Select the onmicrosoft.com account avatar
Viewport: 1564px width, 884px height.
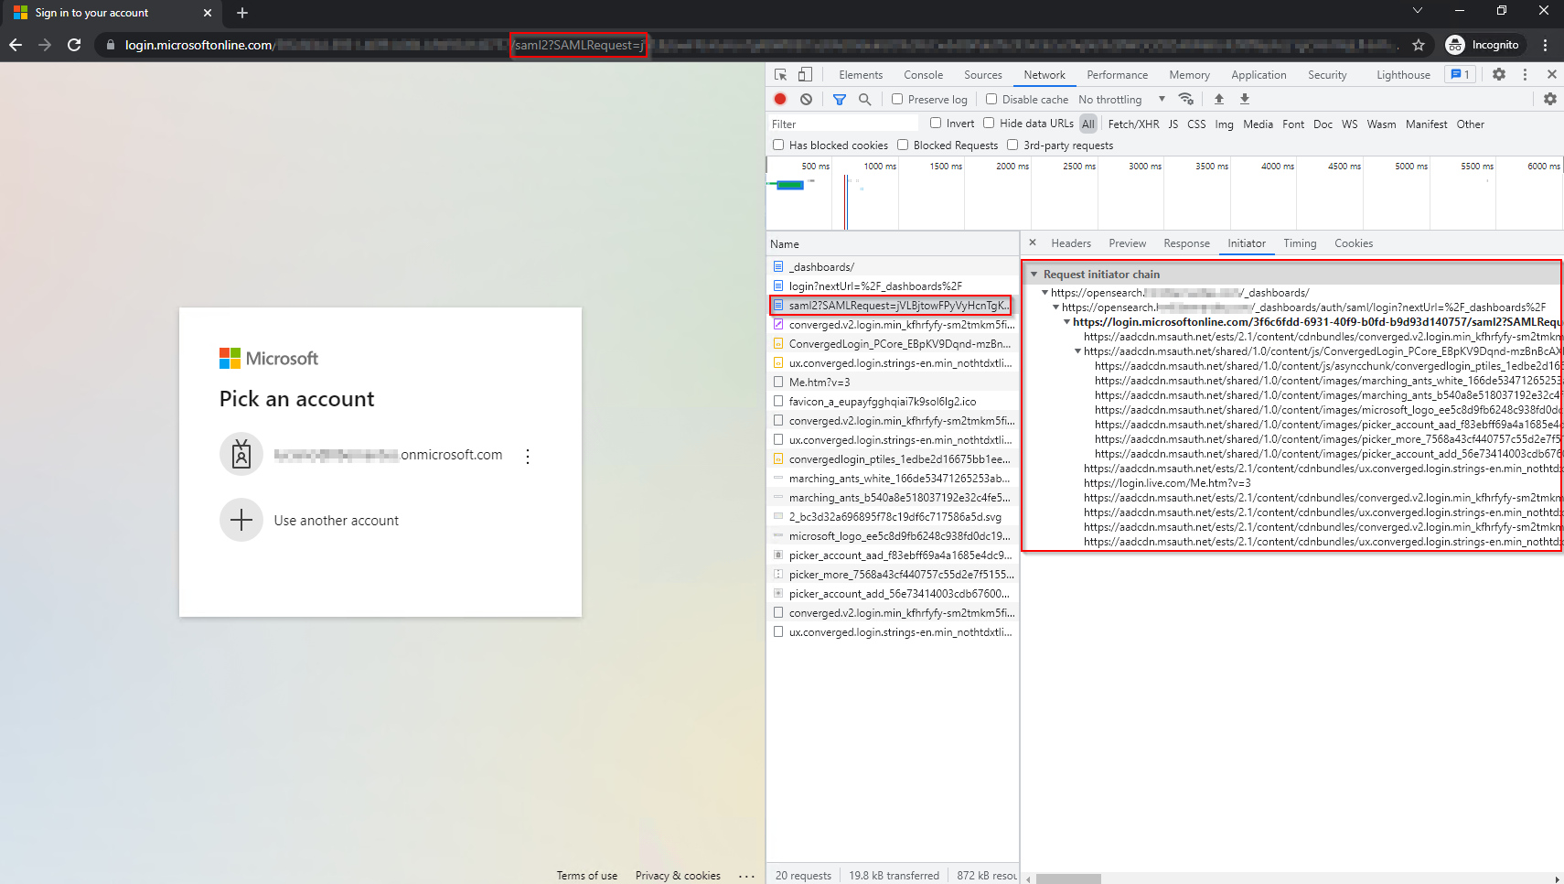(241, 455)
